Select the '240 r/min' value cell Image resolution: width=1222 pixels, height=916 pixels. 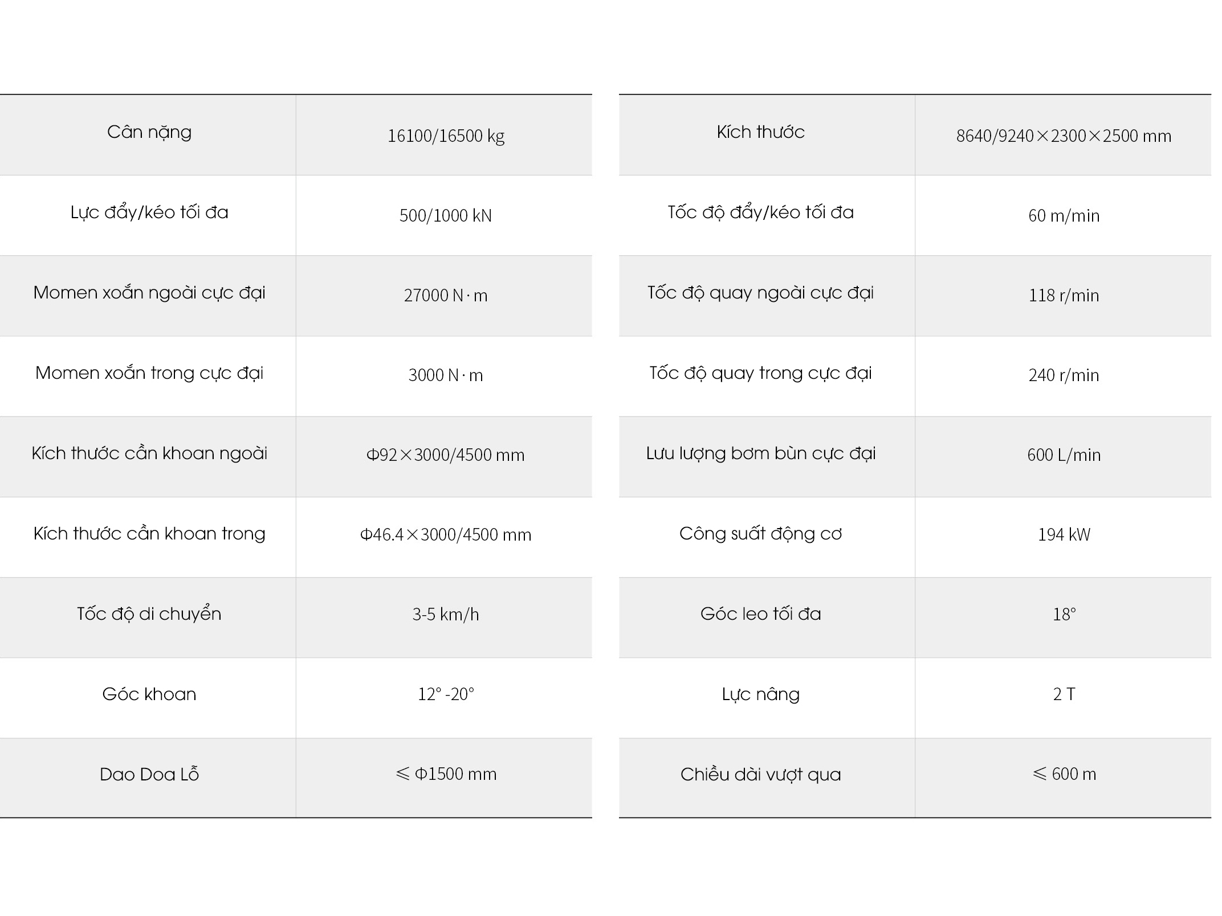pos(1064,375)
